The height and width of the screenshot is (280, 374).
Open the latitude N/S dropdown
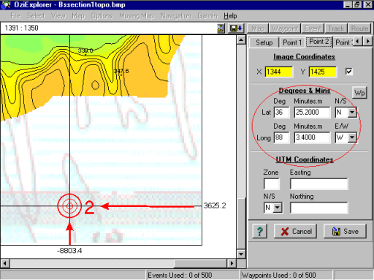[x=352, y=113]
